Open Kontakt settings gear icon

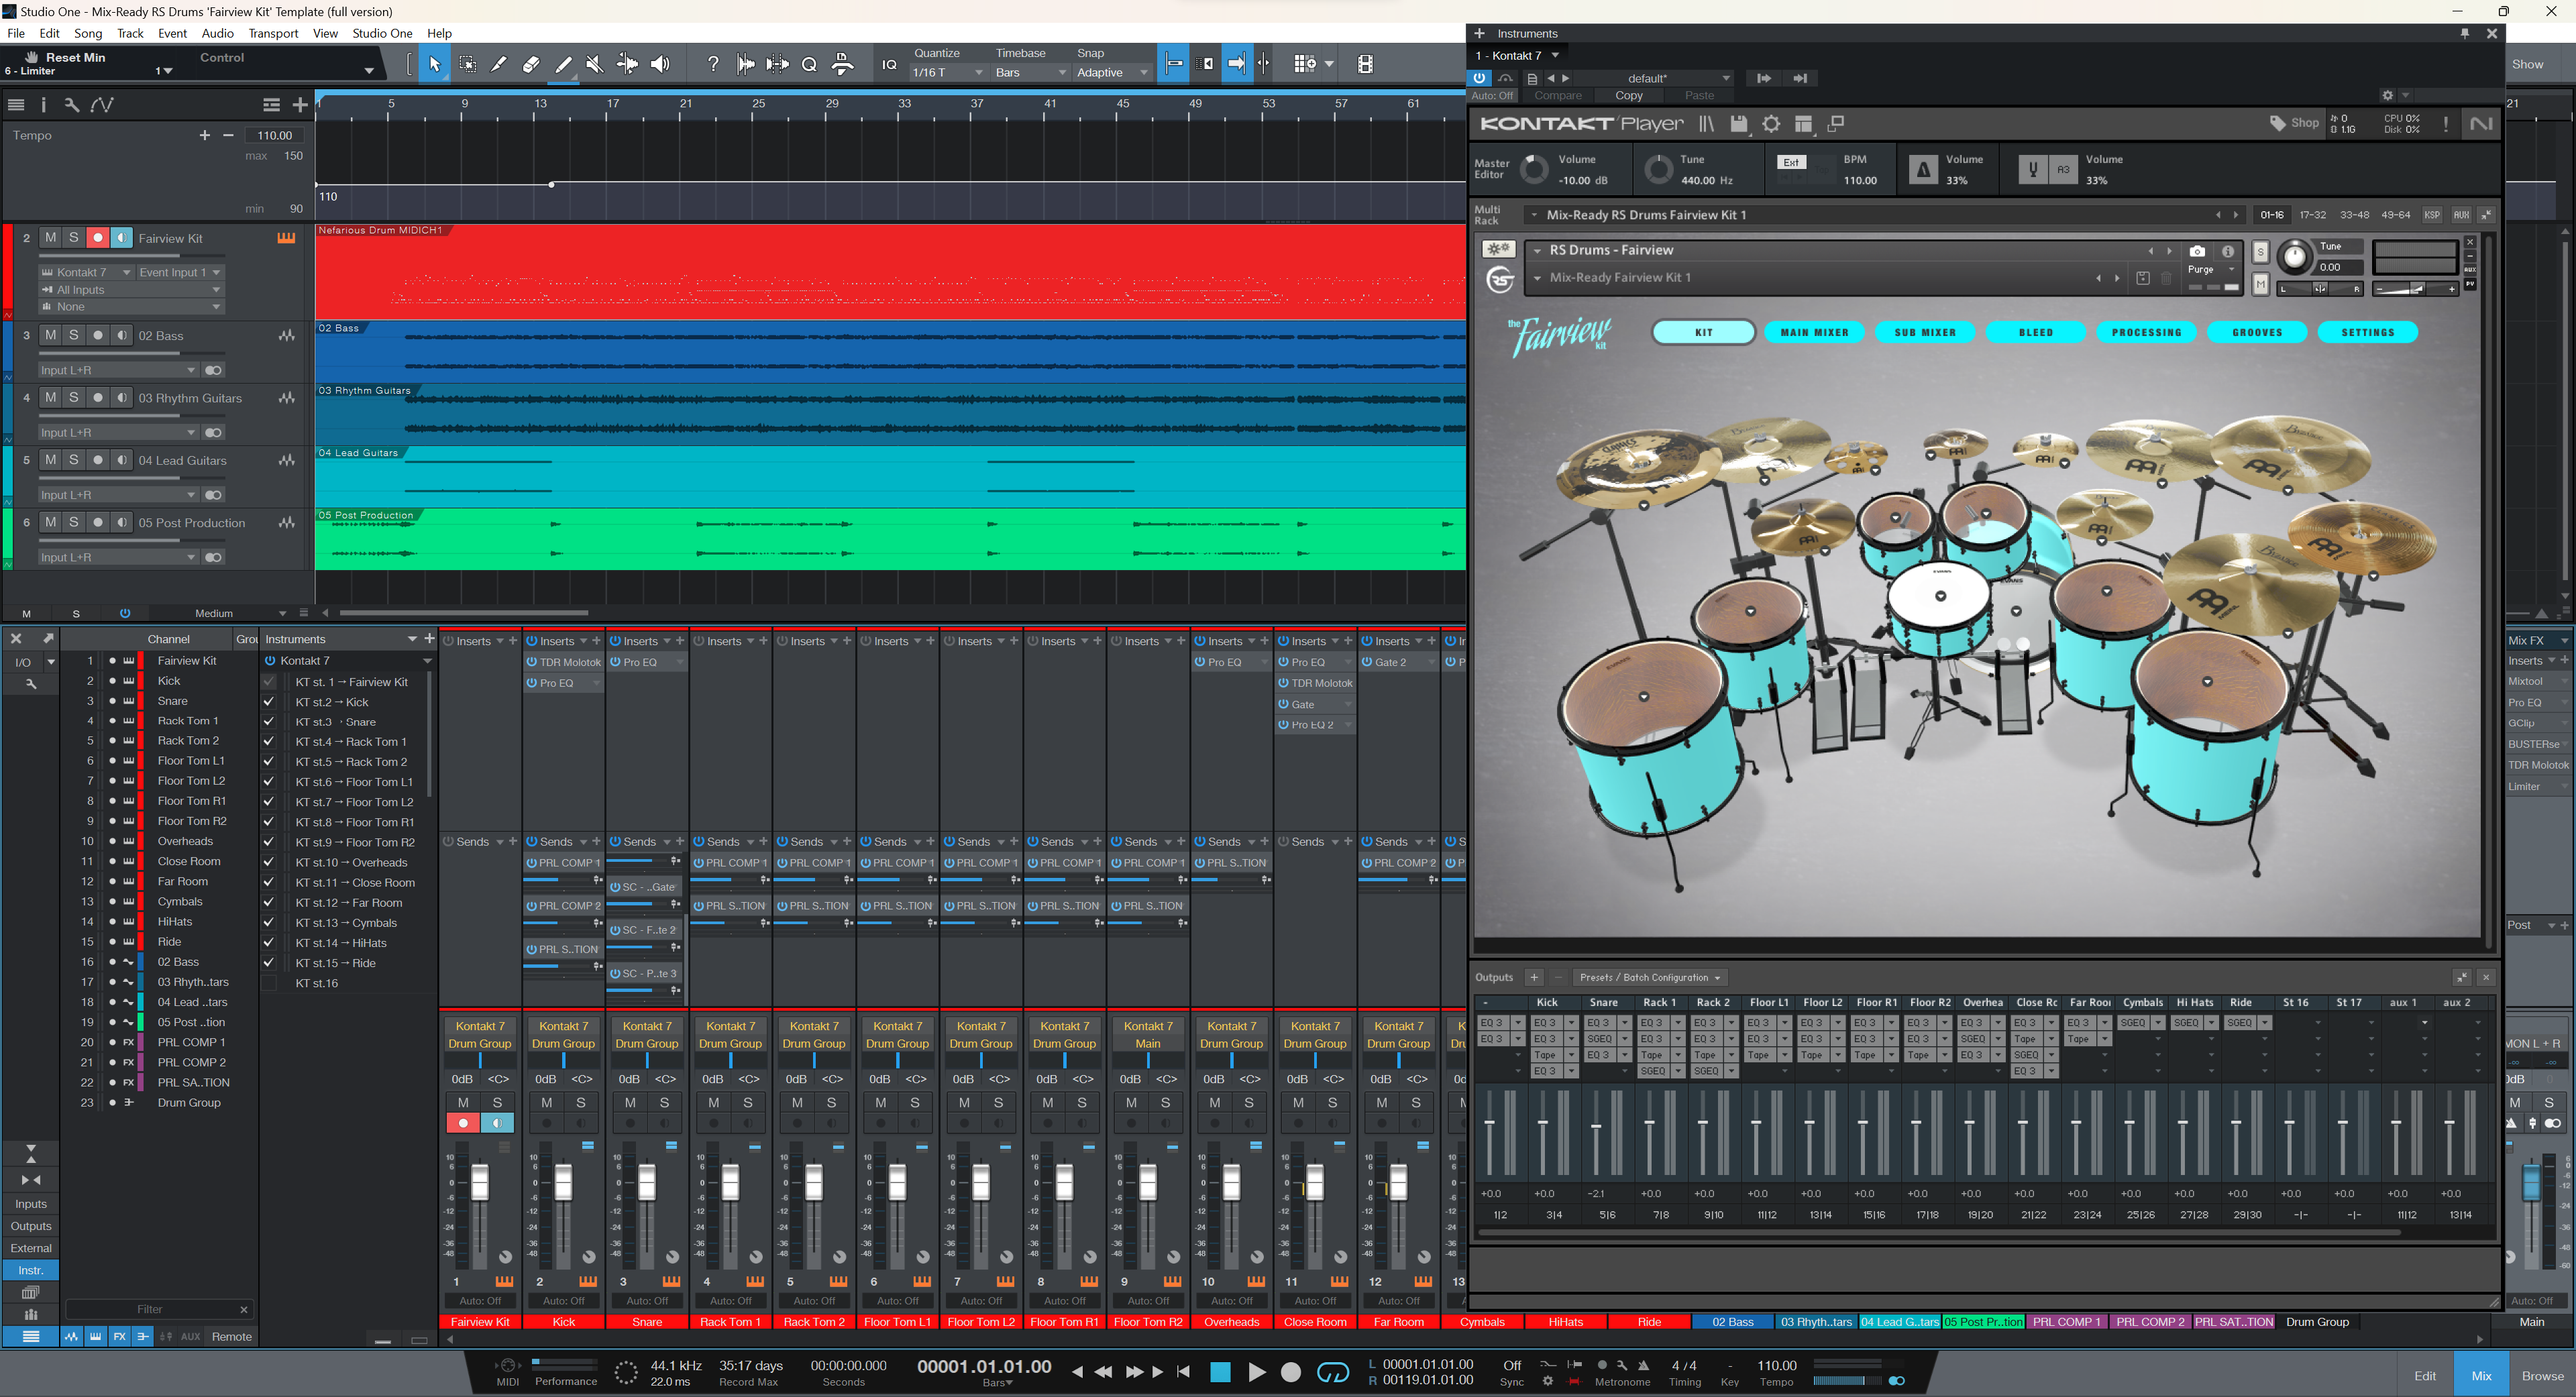pos(1771,124)
